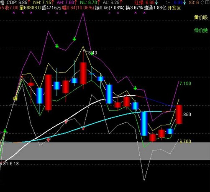Click the CDP: 6.85 indicator value
Image resolution: width=210 pixels, height=192 pixels.
tap(17, 2)
